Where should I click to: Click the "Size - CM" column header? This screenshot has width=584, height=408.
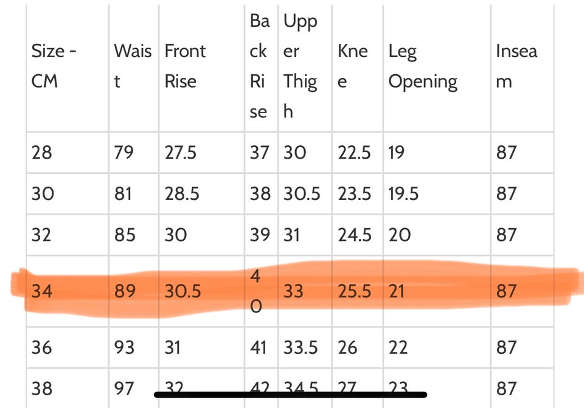coord(54,66)
